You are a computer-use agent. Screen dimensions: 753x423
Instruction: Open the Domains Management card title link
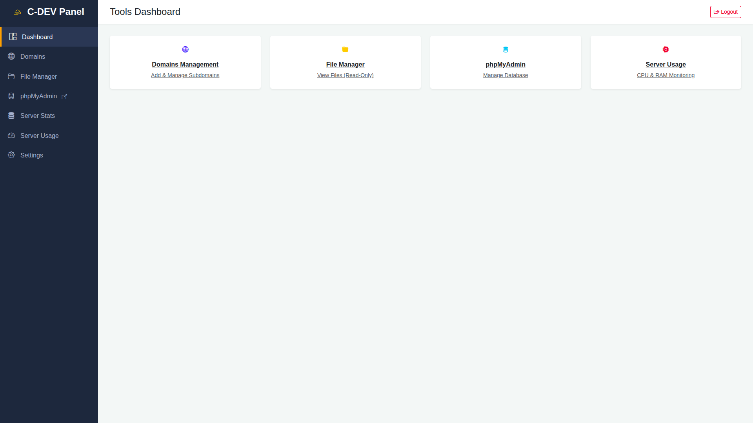pos(185,64)
